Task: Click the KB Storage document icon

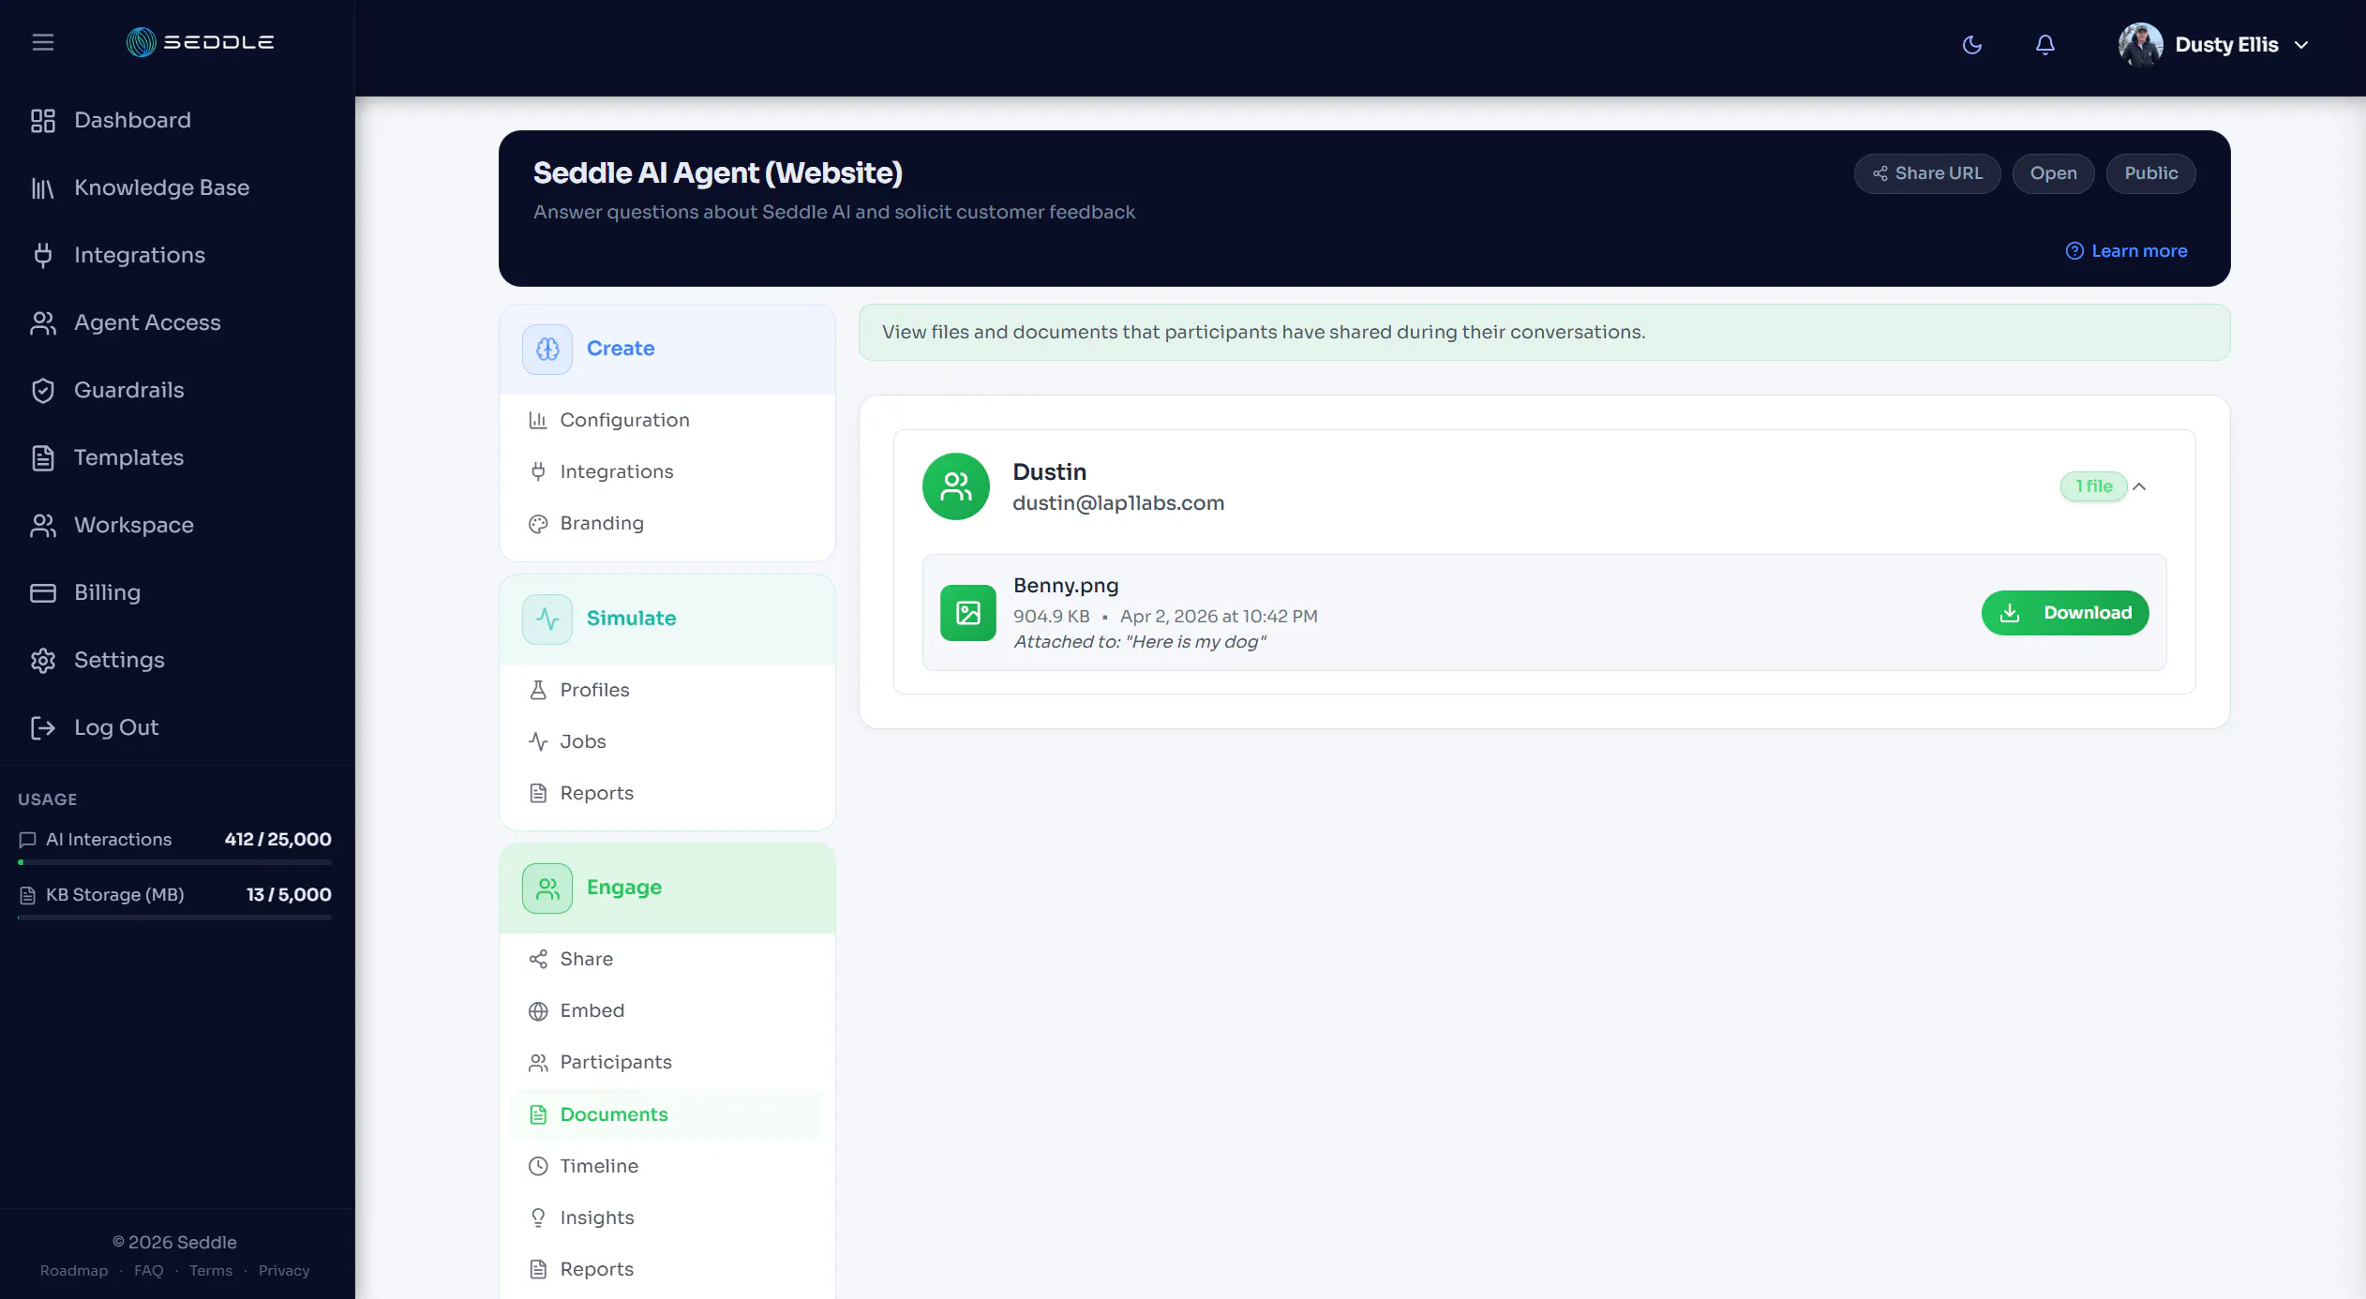Action: (28, 895)
